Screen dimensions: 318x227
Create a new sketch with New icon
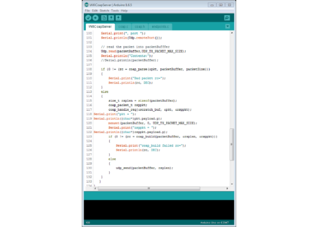coord(104,18)
